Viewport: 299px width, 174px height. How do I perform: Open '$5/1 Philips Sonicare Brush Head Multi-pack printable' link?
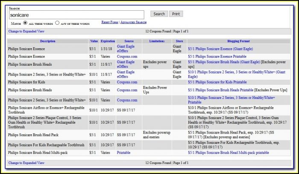pos(229,152)
